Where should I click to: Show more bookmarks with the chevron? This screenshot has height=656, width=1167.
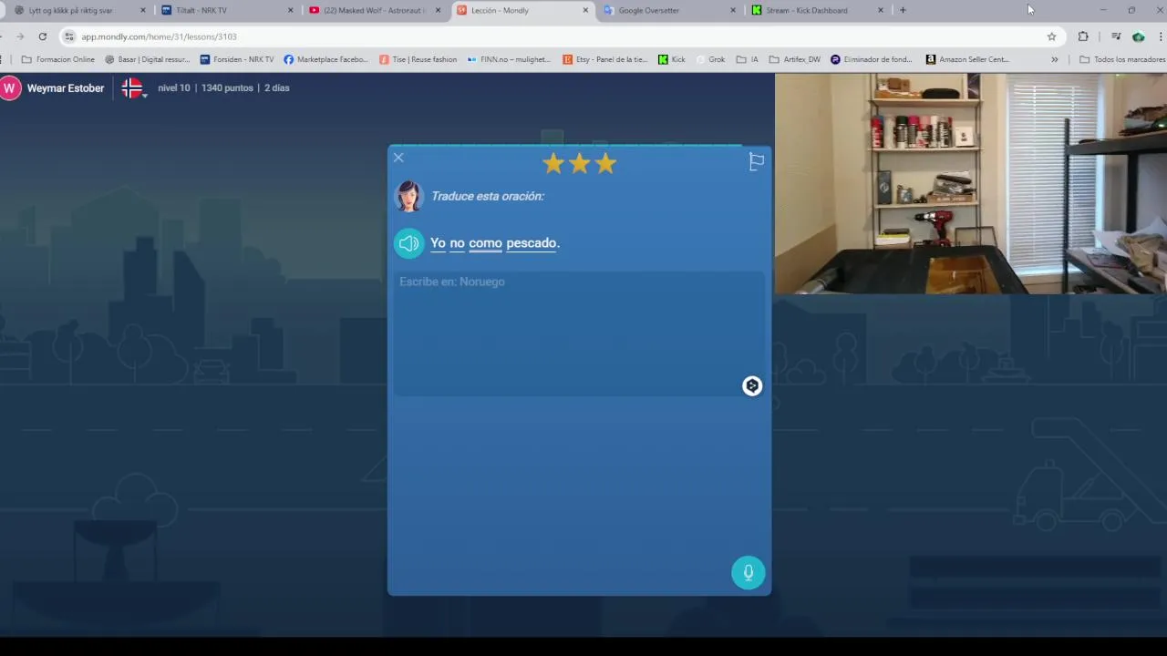[1055, 59]
